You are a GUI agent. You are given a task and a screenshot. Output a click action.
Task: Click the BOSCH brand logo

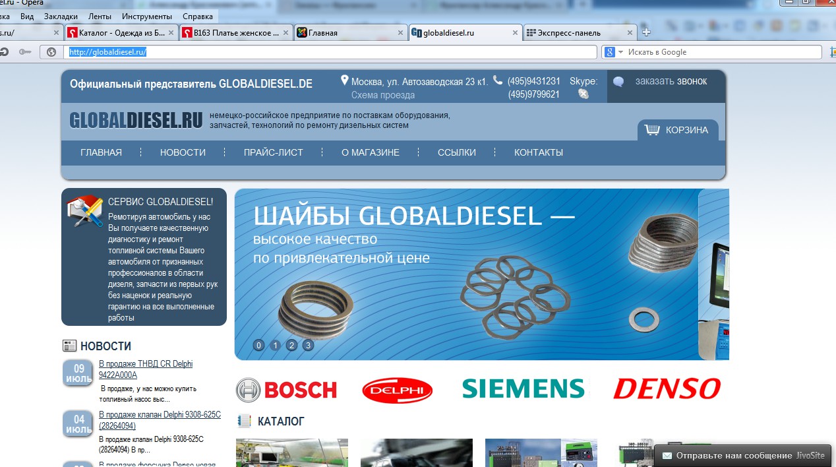point(287,390)
